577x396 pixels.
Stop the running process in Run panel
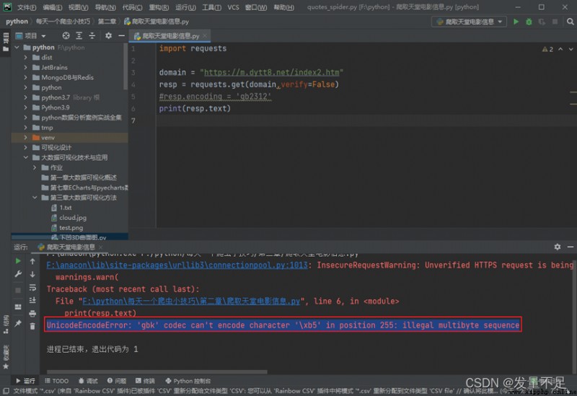(x=17, y=291)
